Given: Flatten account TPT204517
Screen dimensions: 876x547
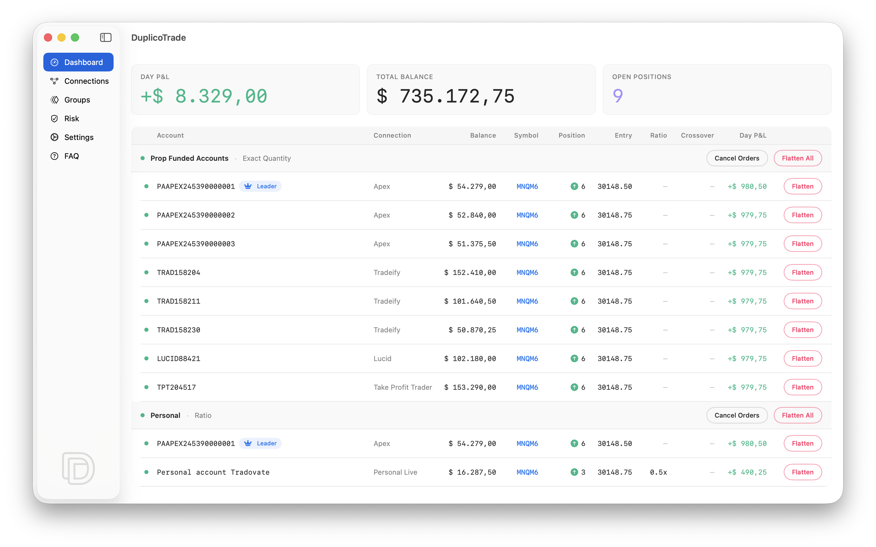Looking at the screenshot, I should 803,387.
